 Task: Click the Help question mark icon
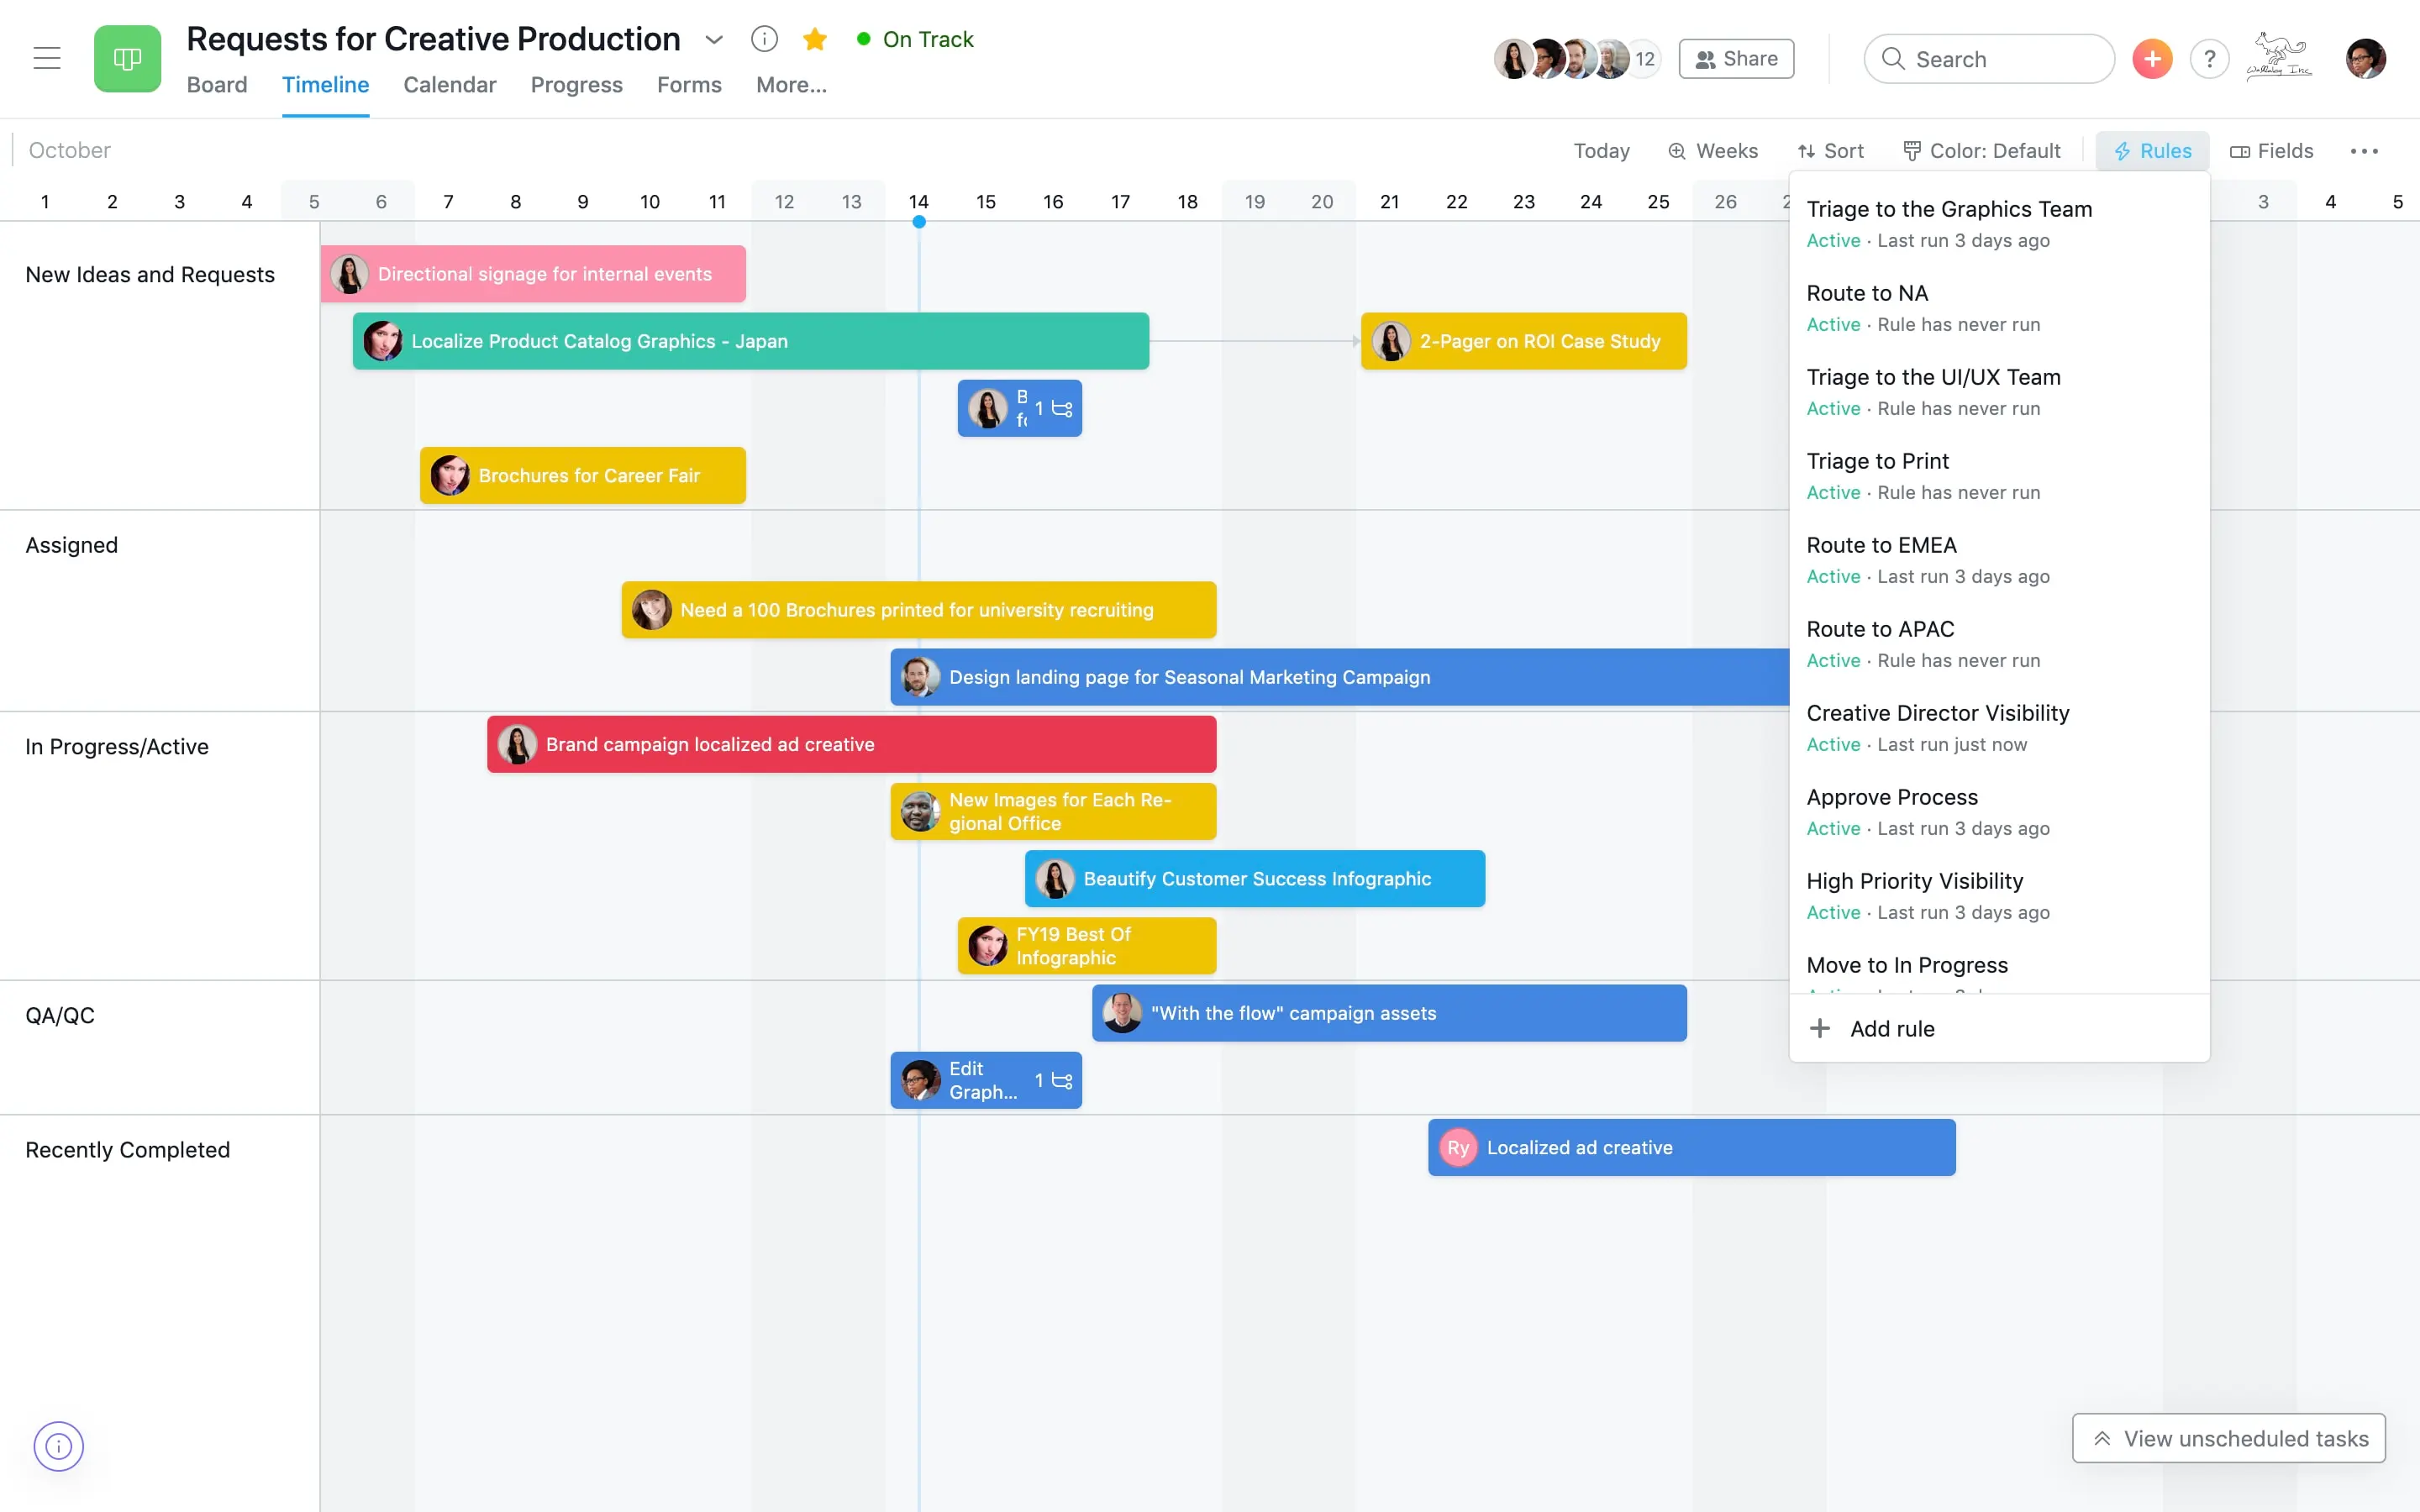pyautogui.click(x=2209, y=57)
